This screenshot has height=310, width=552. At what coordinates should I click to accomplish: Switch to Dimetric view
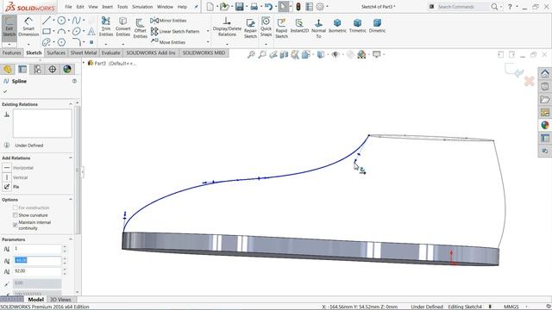coord(377,26)
